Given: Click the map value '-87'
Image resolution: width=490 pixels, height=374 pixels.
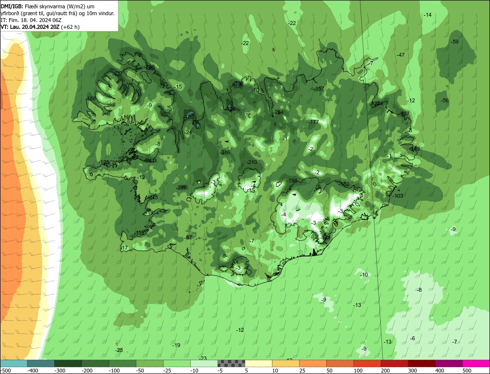Looking at the screenshot, I should coord(188,237).
